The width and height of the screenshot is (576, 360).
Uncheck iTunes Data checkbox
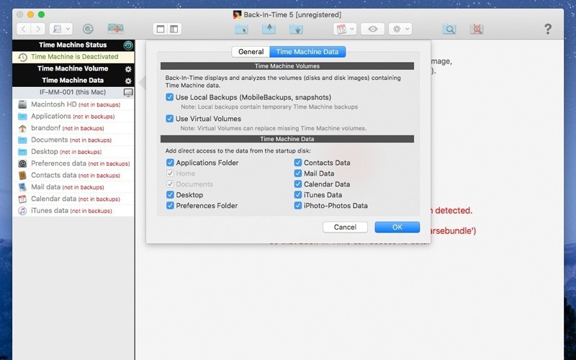(298, 194)
